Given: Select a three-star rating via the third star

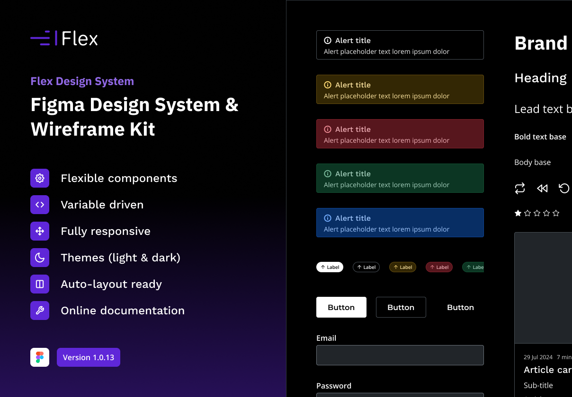Looking at the screenshot, I should [537, 213].
